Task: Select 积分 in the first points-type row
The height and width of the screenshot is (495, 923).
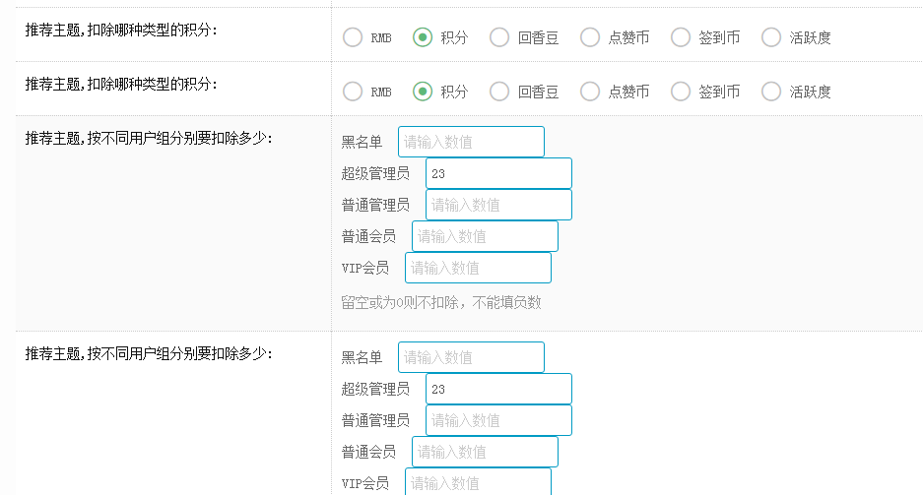Action: (x=424, y=37)
